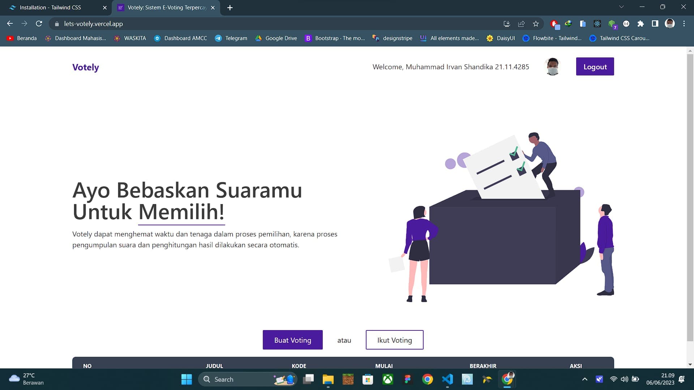Click the user profile avatar photo
694x390 pixels.
click(552, 66)
